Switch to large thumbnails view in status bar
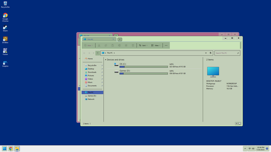This screenshot has height=152, width=271. [x=240, y=124]
